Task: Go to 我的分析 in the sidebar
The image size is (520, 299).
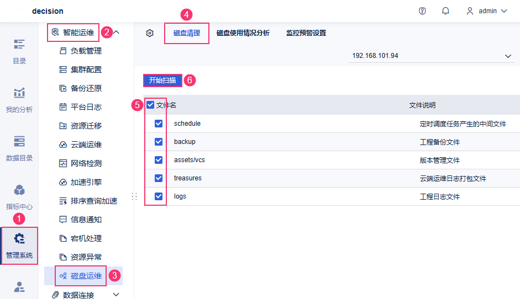Action: point(19,100)
